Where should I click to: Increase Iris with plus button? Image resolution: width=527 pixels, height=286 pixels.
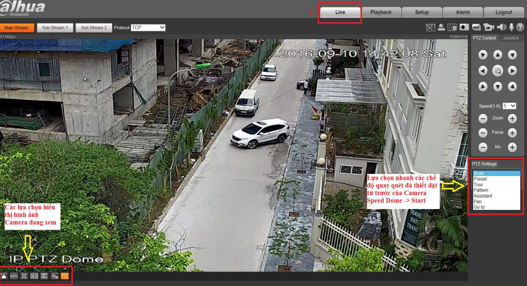512,147
